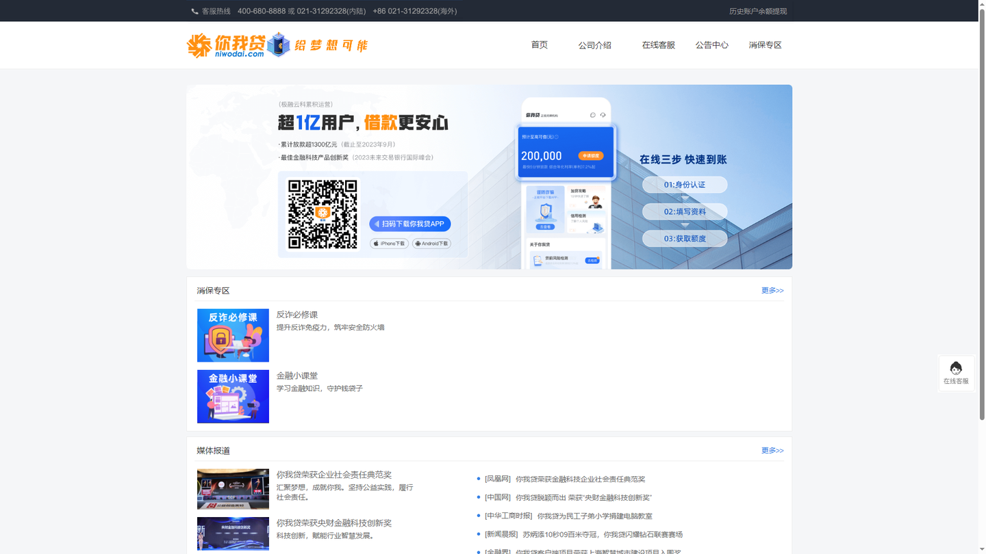Screen dimensions: 986x554
Task: Open the 公司介绍 navigation item
Action: (594, 45)
